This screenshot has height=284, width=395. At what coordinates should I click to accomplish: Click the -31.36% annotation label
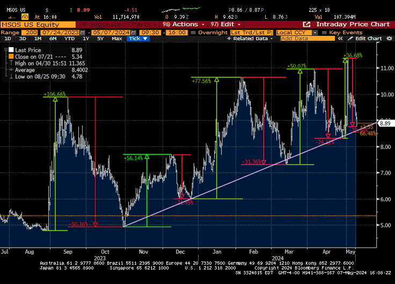[251, 162]
